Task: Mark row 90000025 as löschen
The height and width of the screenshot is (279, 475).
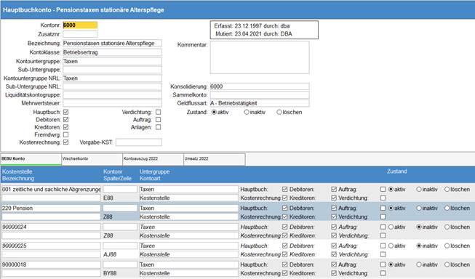Action: pos(447,246)
